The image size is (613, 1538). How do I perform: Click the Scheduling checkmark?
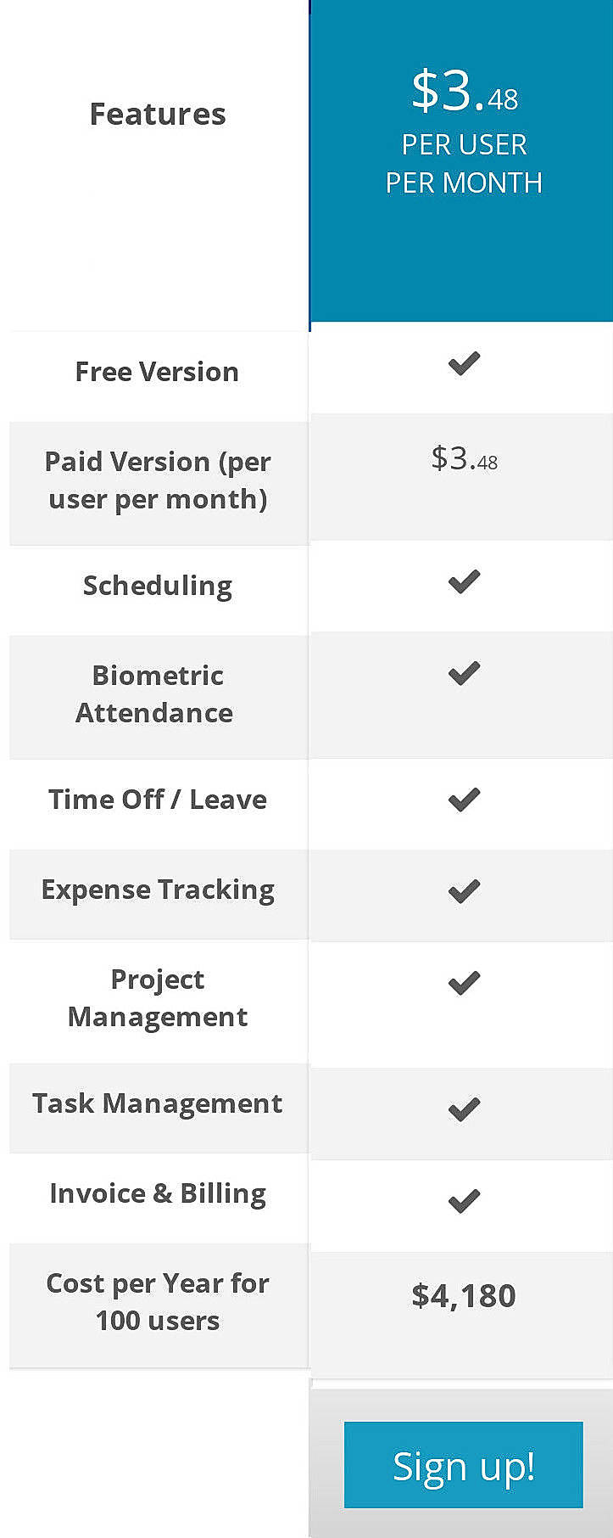tap(462, 581)
